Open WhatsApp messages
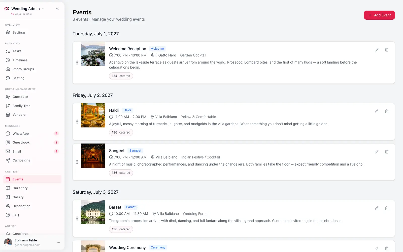The image size is (403, 252). 32,134
